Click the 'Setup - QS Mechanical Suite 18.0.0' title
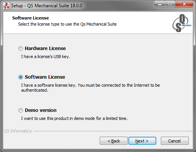Viewport: 196px width, 152px height. tap(47, 6)
